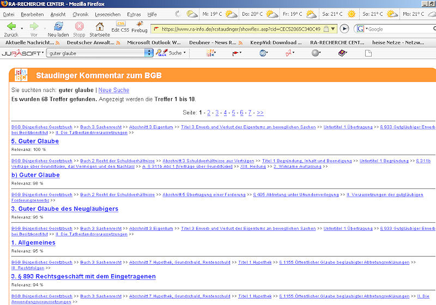The image size is (436, 305).
Task: Click the RA RC logo in orange header
Action: pyautogui.click(x=21, y=75)
